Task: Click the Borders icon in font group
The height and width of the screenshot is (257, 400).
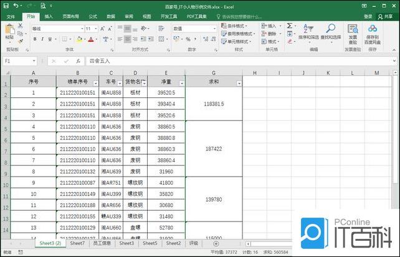Action: (x=65, y=39)
